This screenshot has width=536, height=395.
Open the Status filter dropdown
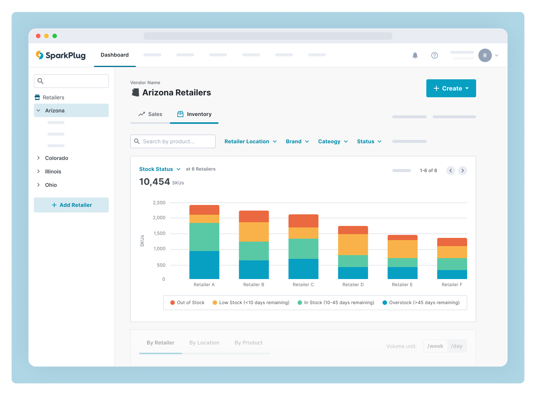[369, 141]
